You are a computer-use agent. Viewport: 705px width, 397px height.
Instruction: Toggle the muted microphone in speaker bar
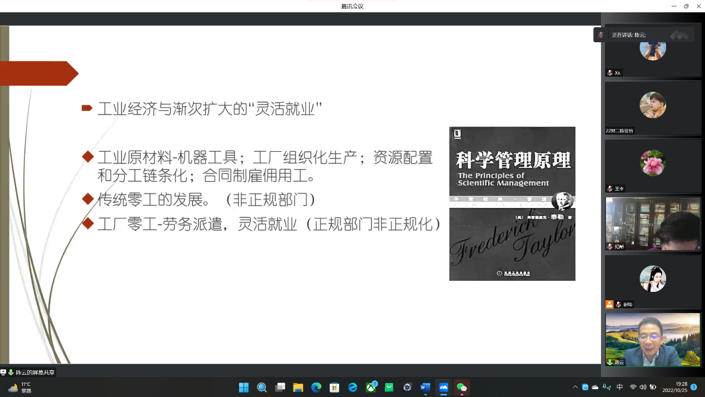(x=601, y=35)
